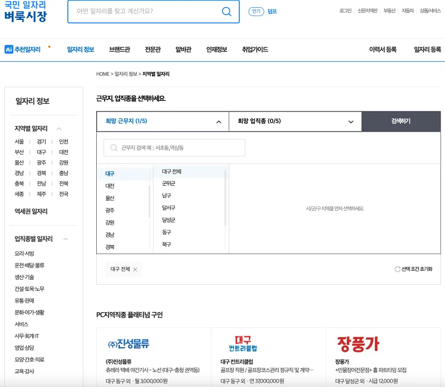
Task: Open 알바관 nav menu
Action: point(184,49)
